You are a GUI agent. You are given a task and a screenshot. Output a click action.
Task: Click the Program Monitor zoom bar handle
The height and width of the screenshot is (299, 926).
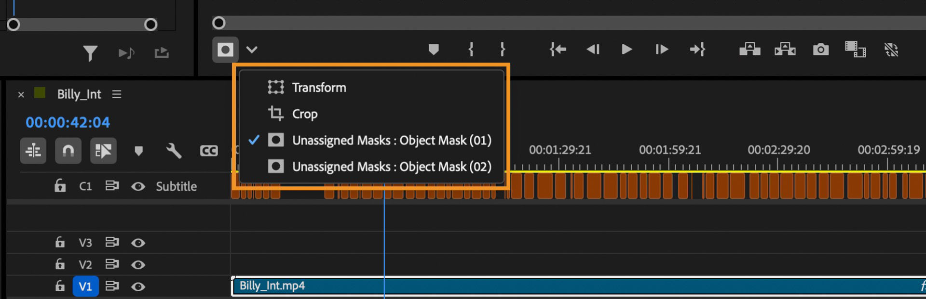(x=219, y=23)
